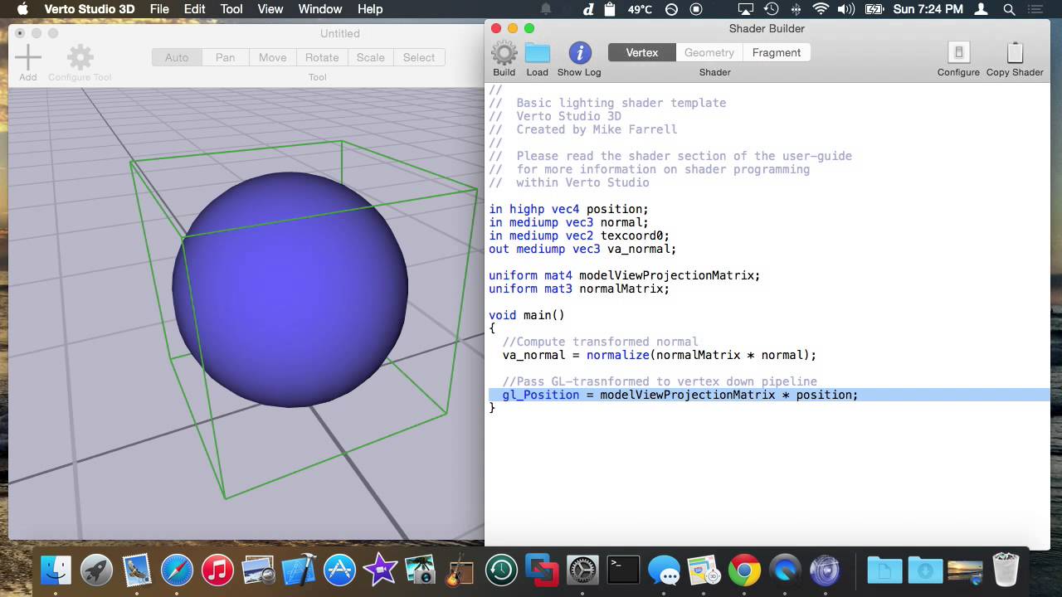Viewport: 1062px width, 597px height.
Task: Click the 'in highp vec4 position;' line
Action: tap(568, 209)
